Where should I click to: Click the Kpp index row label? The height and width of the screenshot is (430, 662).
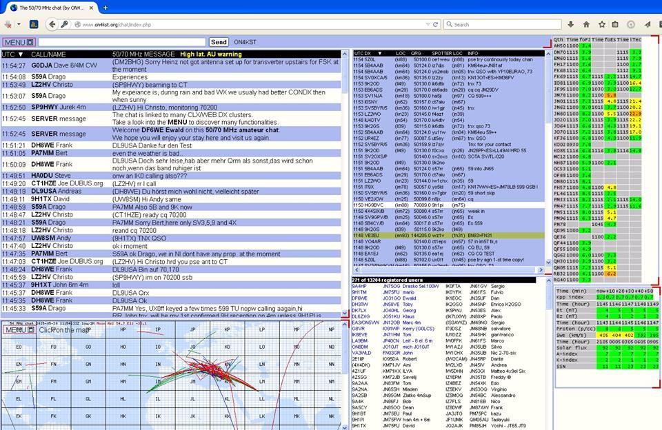(x=569, y=297)
